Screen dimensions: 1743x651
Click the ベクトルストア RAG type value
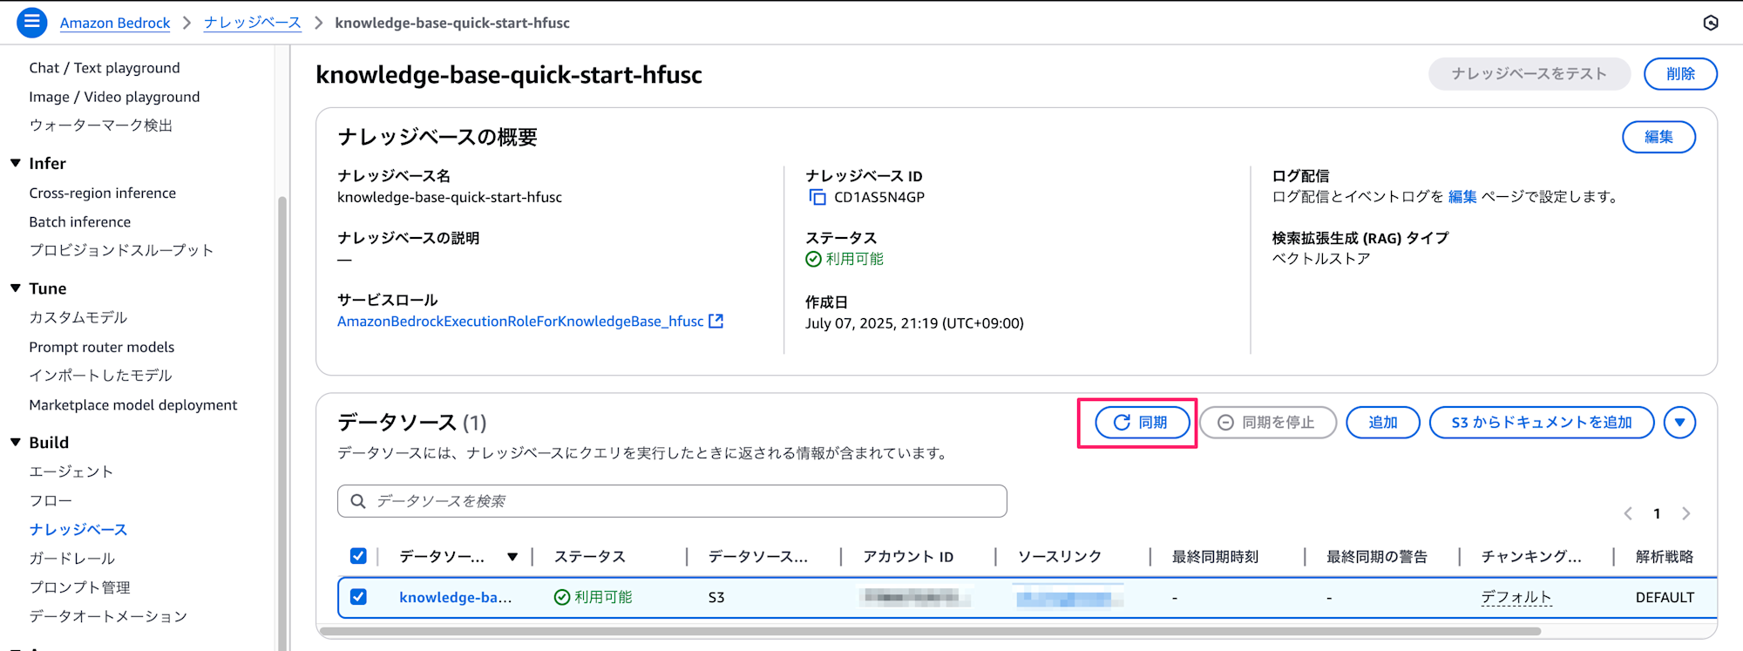tap(1321, 259)
